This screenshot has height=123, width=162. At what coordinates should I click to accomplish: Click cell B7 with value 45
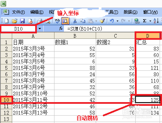click(x=75, y=81)
